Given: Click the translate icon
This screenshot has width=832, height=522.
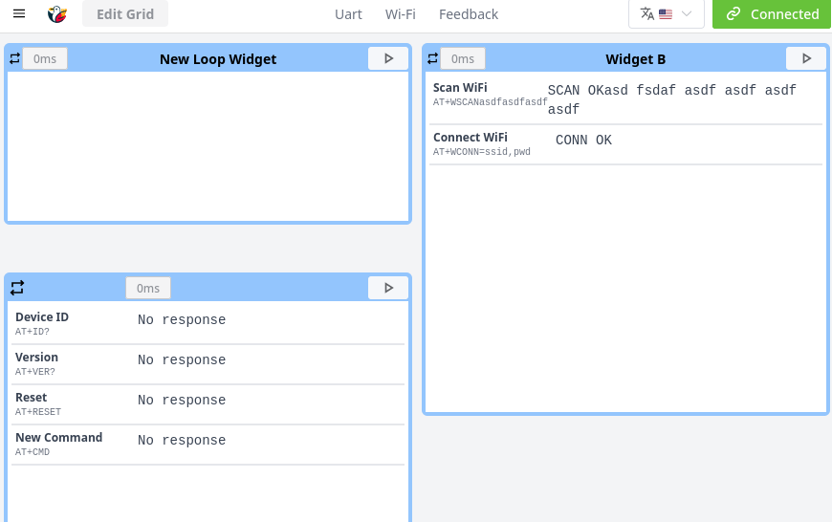Looking at the screenshot, I should click(646, 13).
